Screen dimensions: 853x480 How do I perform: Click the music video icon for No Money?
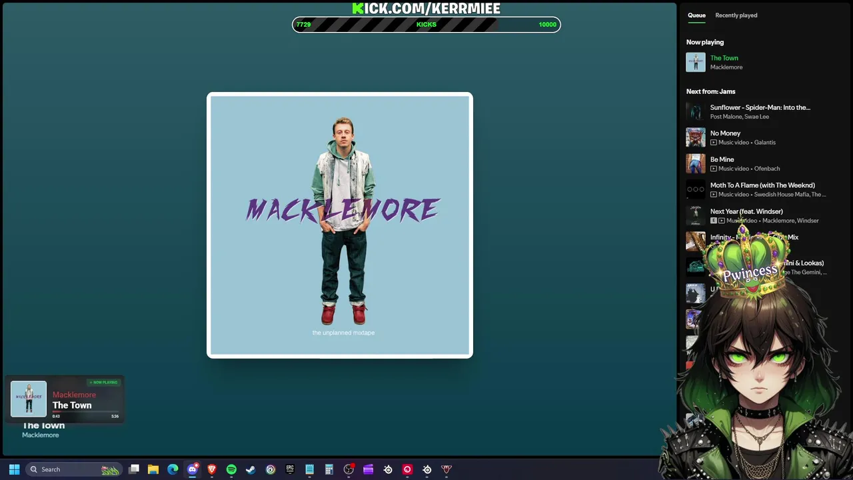[714, 143]
